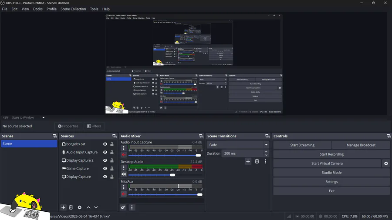Hide the bongobs cat source

(105, 144)
